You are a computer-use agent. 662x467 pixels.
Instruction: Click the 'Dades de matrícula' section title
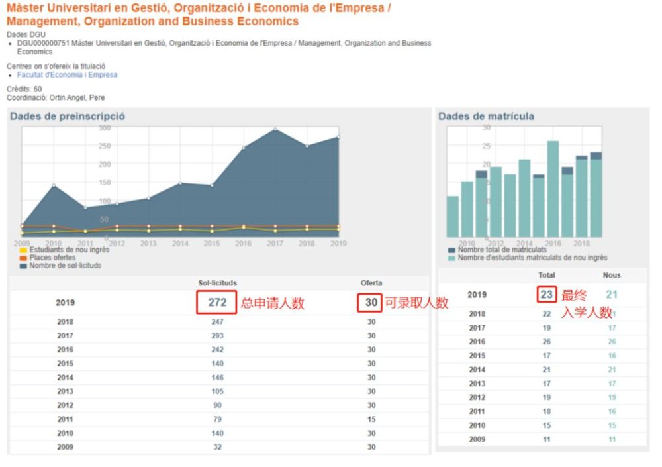click(486, 116)
